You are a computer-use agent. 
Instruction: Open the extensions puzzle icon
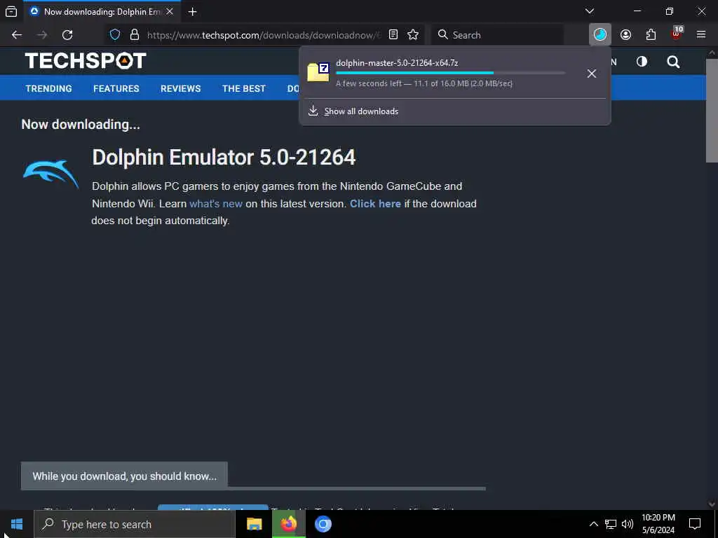[x=651, y=35]
